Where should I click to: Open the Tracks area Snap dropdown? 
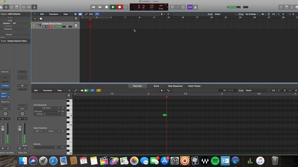[225, 14]
